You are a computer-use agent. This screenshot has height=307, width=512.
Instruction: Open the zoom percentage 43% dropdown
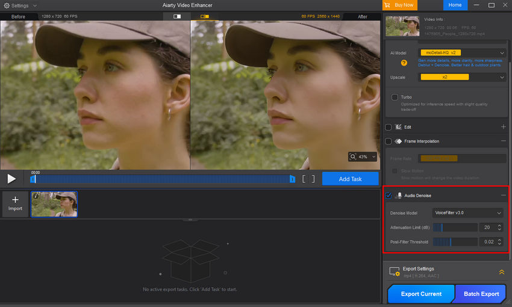pyautogui.click(x=374, y=157)
